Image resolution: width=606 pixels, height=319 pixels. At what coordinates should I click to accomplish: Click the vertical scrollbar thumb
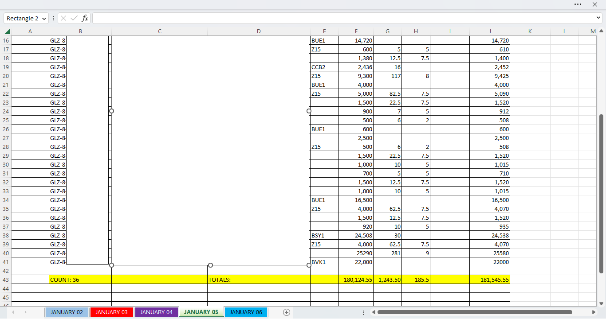pos(602,194)
